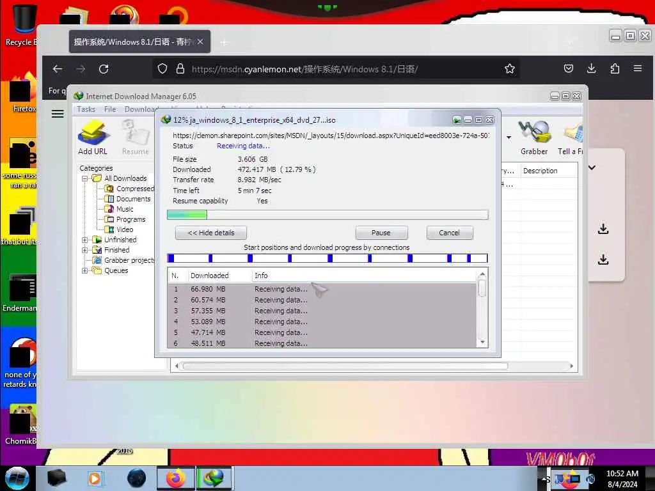Open the File menu in IDM
Screen dimensions: 655x491
point(110,109)
